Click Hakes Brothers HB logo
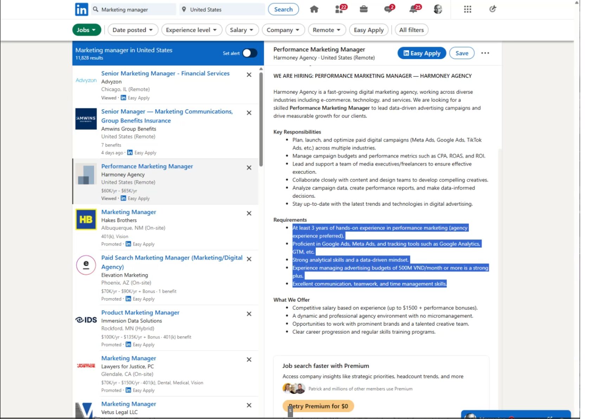598x419 pixels. [86, 220]
